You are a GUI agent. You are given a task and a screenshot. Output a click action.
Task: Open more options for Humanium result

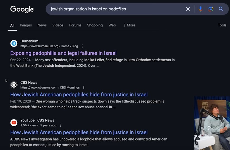[82, 46]
